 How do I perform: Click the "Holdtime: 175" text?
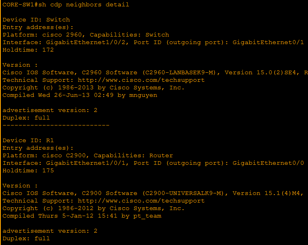pos(28,170)
